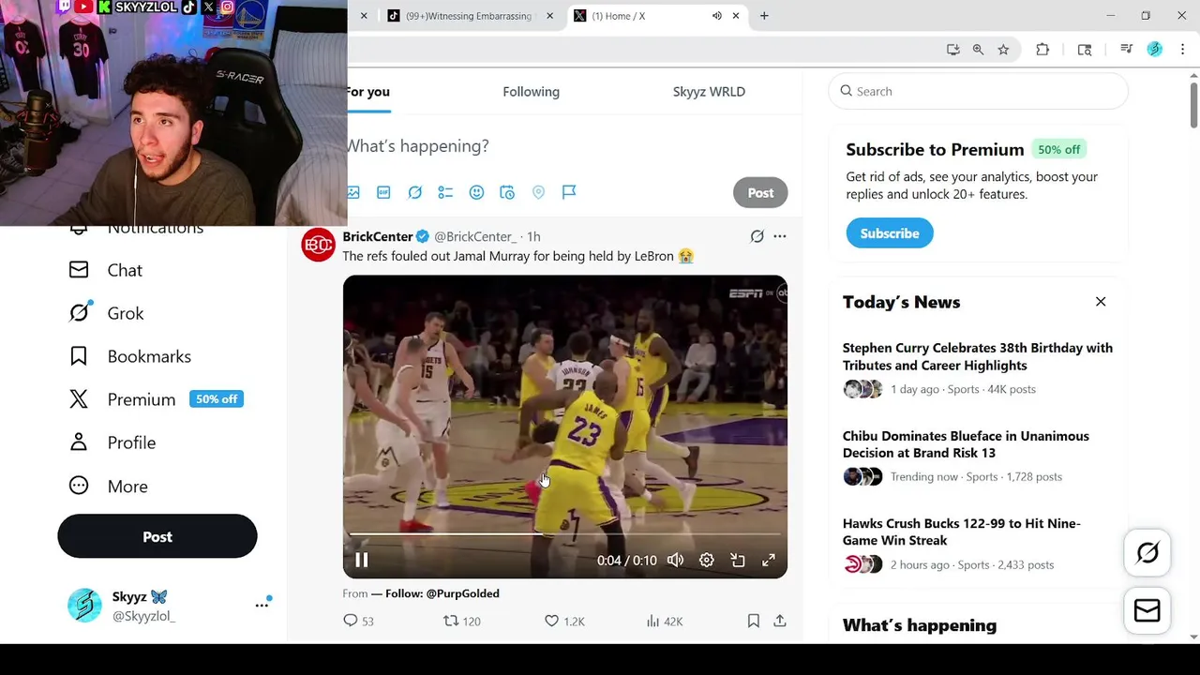
Task: Close the Today's News panel
Action: pos(1101,302)
